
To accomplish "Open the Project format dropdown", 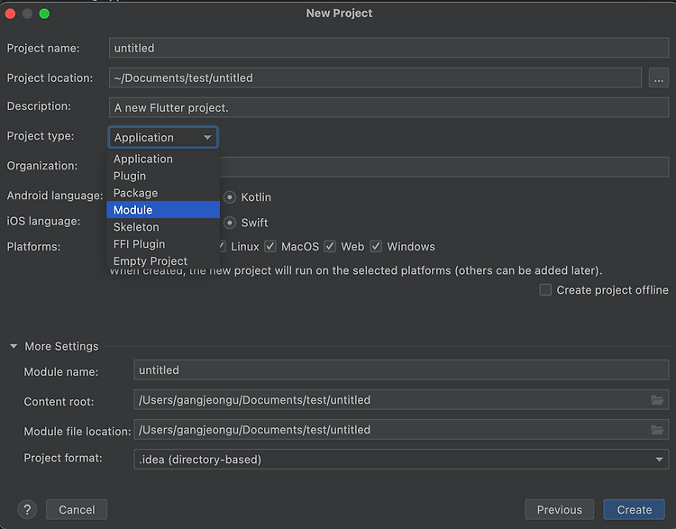I will [401, 460].
